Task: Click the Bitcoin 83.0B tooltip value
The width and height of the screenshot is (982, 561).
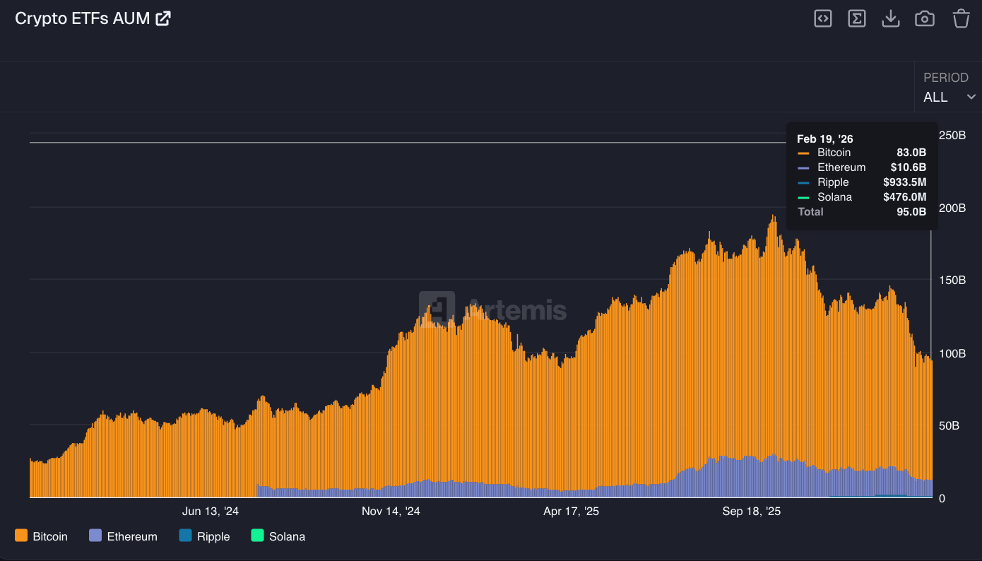Action: (911, 153)
